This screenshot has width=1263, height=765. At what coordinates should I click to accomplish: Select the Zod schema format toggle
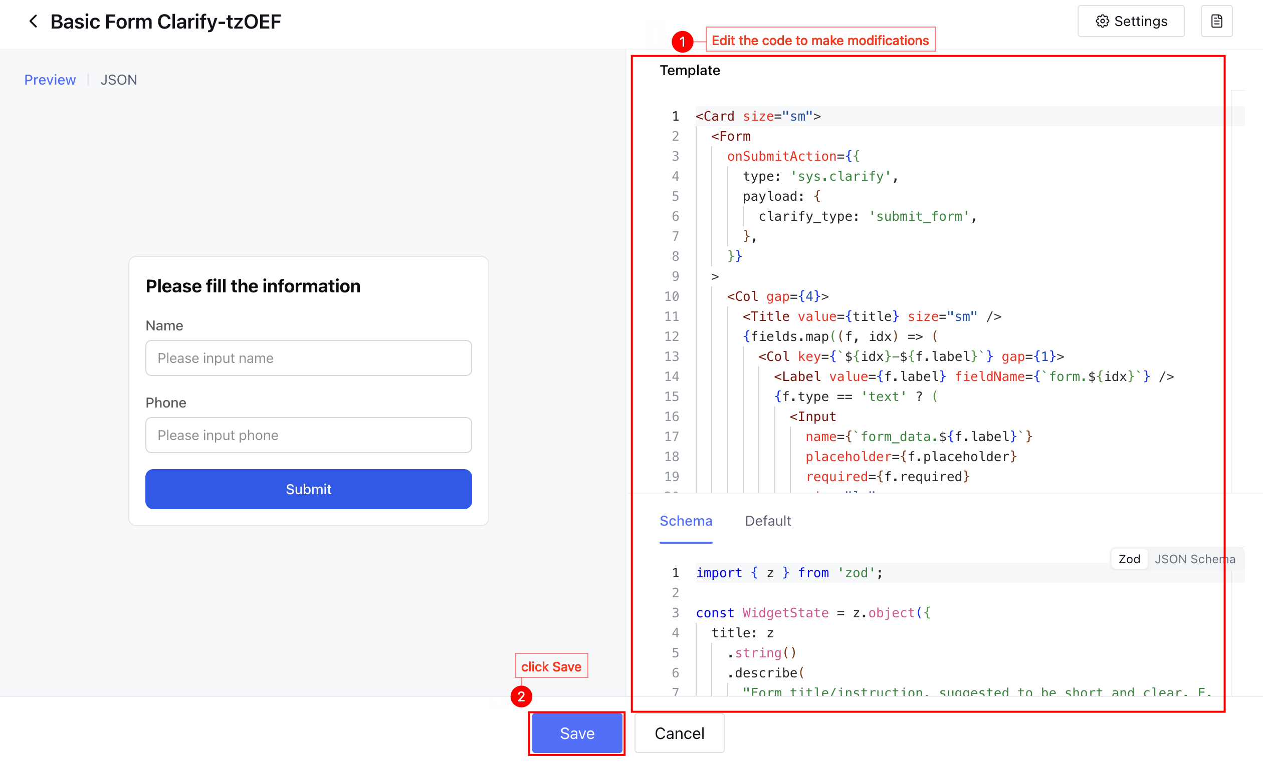click(x=1129, y=559)
